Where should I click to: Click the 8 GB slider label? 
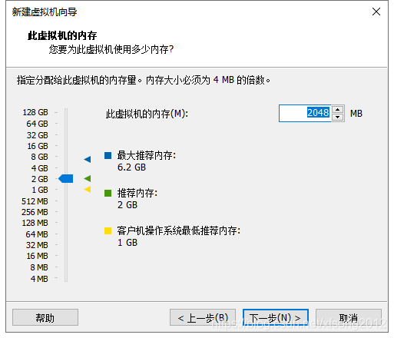pos(39,157)
